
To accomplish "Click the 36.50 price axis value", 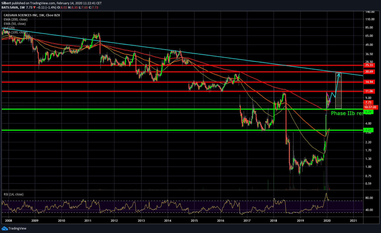I will 369,54.
